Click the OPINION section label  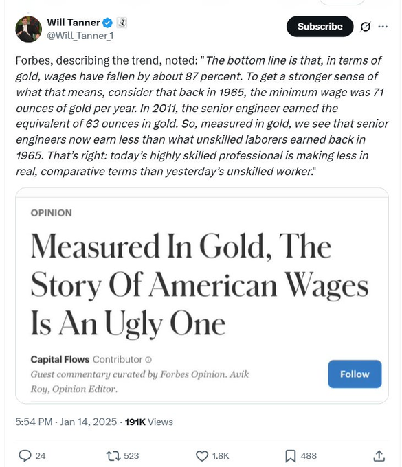[x=52, y=213]
